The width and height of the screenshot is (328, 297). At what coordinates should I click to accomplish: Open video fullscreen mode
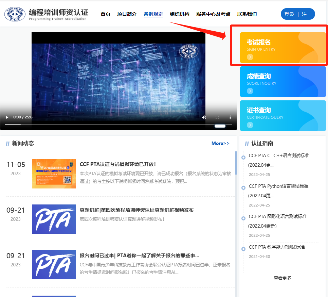217,117
